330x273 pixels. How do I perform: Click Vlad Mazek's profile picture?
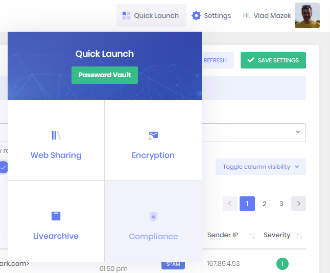[x=307, y=15]
